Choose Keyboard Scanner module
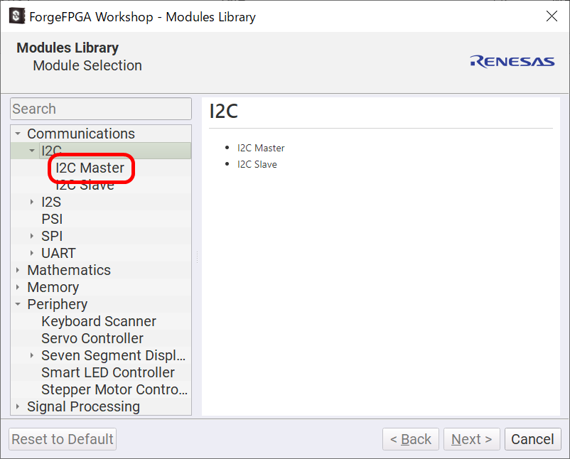Viewport: 570px width, 459px height. [98, 321]
